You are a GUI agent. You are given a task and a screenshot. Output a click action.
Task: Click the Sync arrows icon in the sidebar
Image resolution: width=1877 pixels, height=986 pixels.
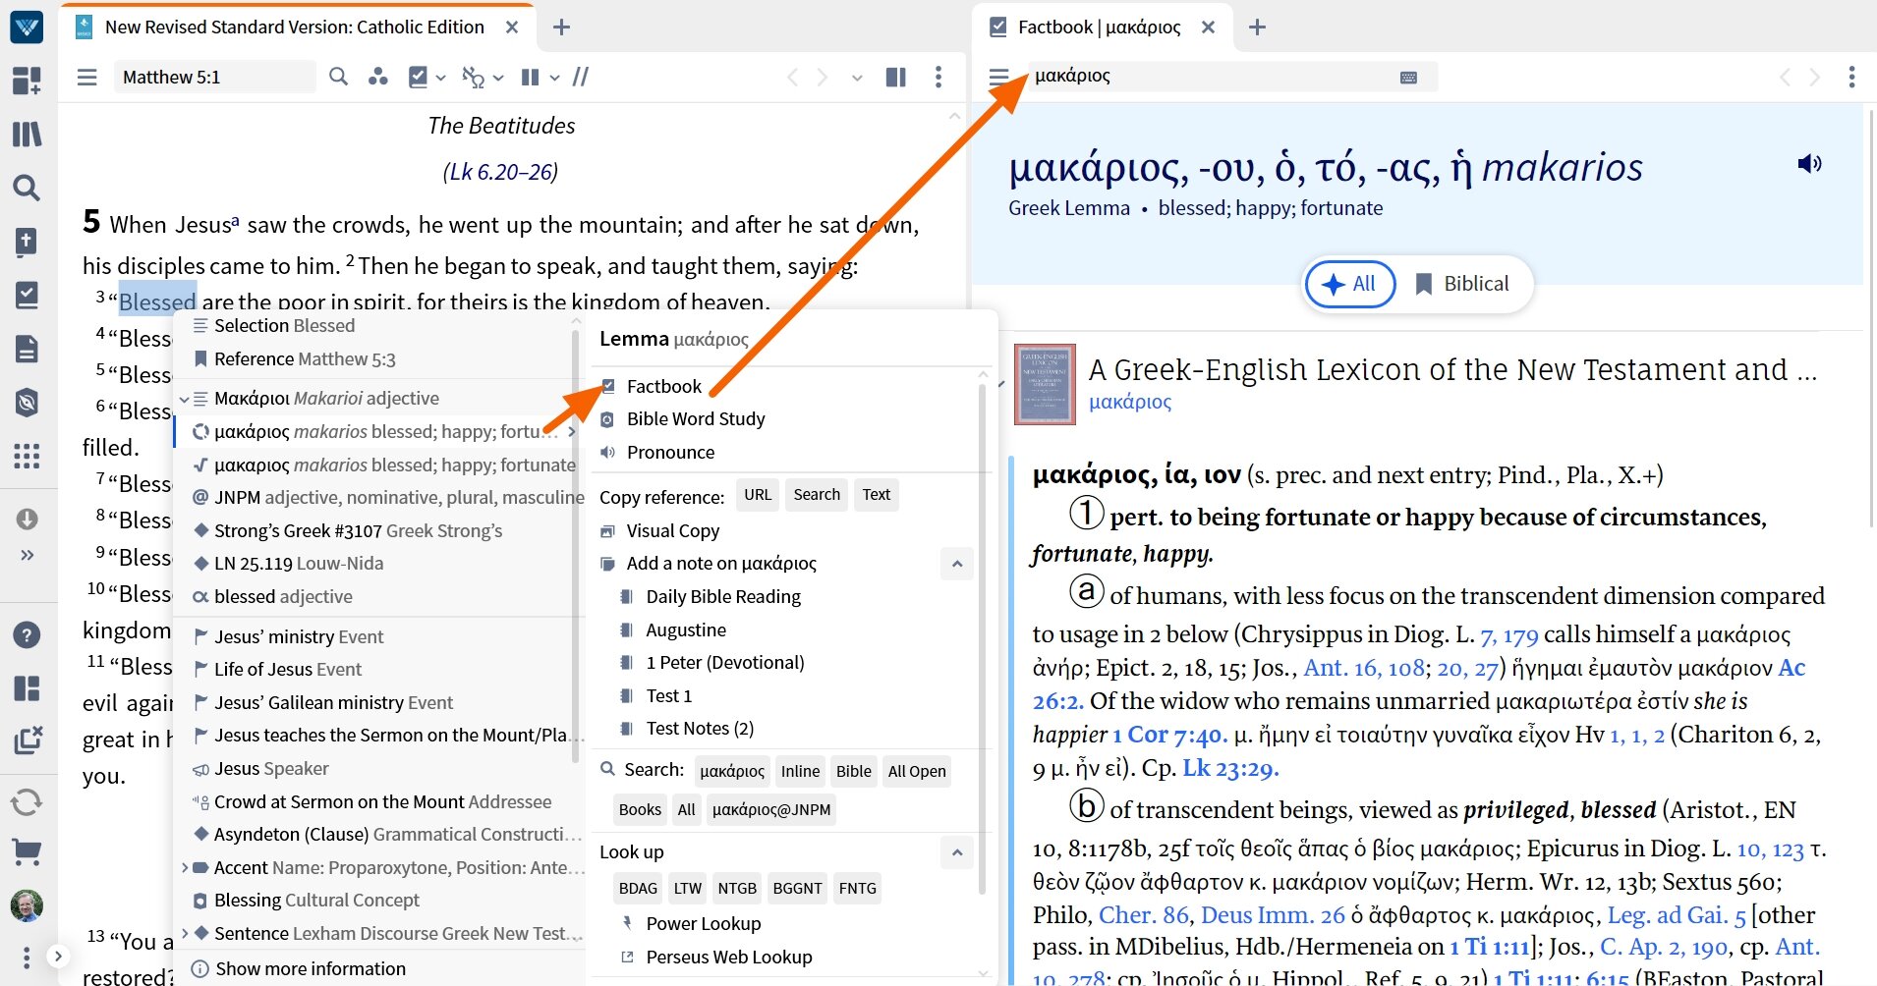27,802
